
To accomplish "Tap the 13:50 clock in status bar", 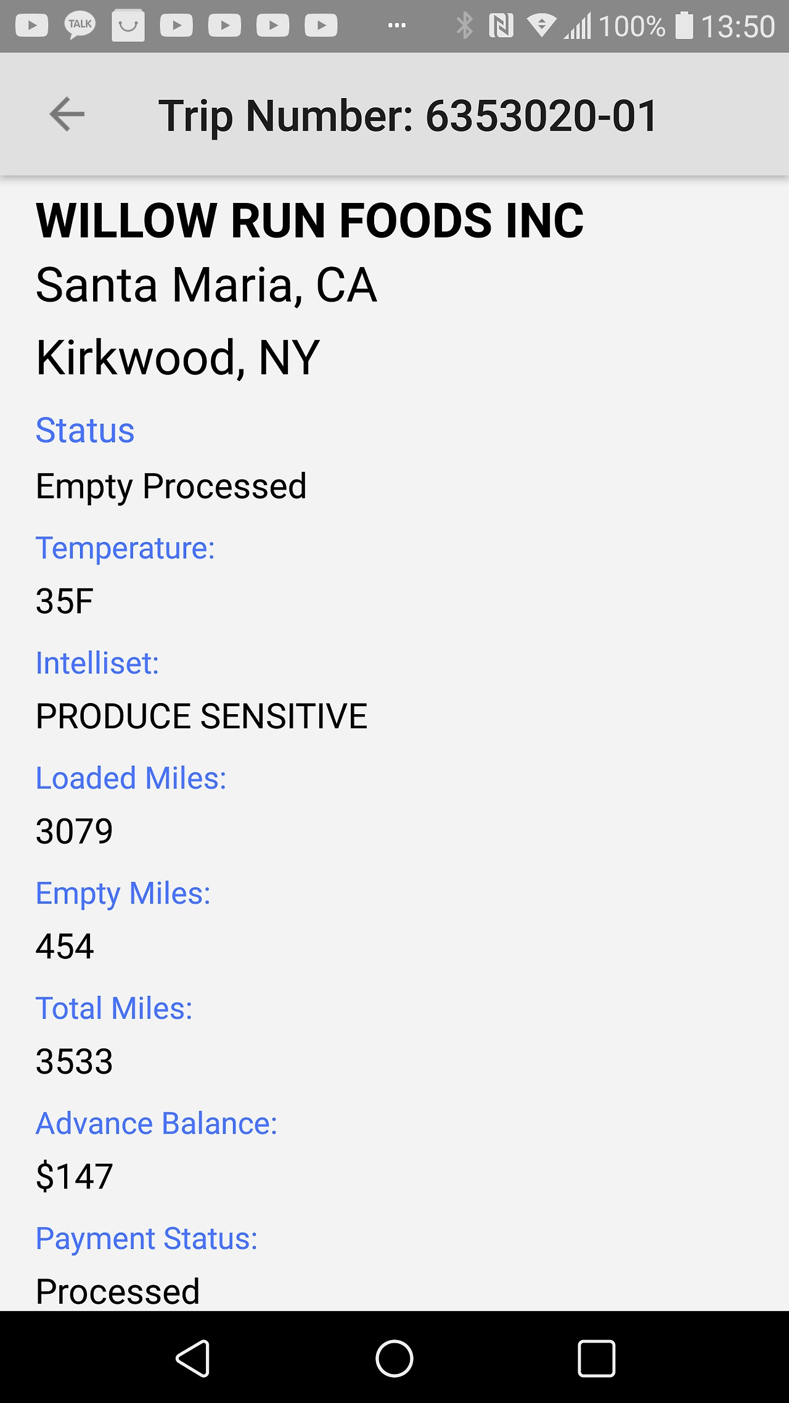I will 738,27.
